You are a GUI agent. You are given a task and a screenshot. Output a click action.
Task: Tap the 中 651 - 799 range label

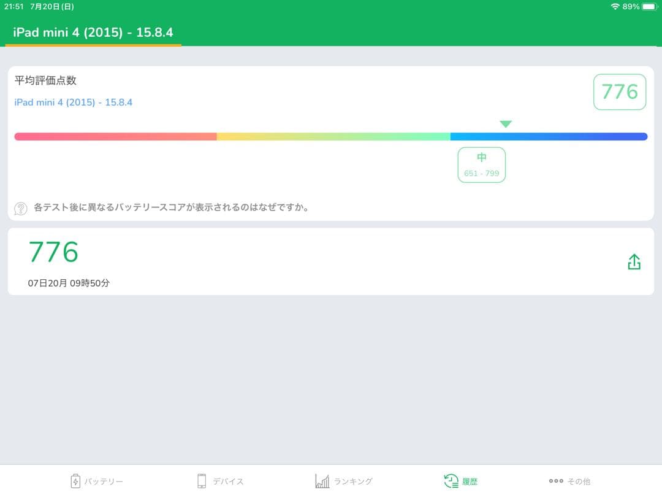pyautogui.click(x=481, y=165)
